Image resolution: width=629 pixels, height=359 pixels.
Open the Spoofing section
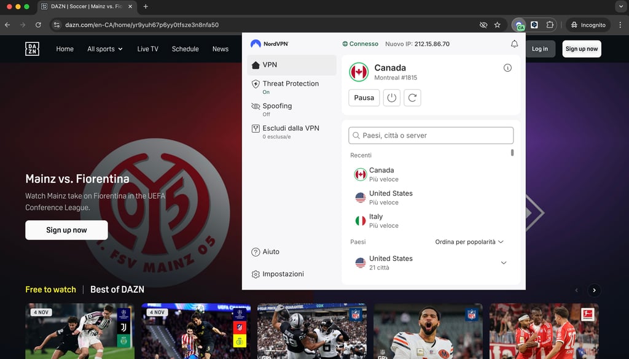(x=277, y=109)
